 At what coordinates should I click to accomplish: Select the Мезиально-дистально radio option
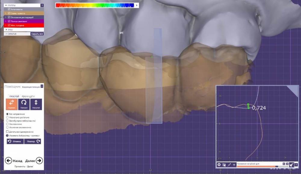tap(8, 117)
